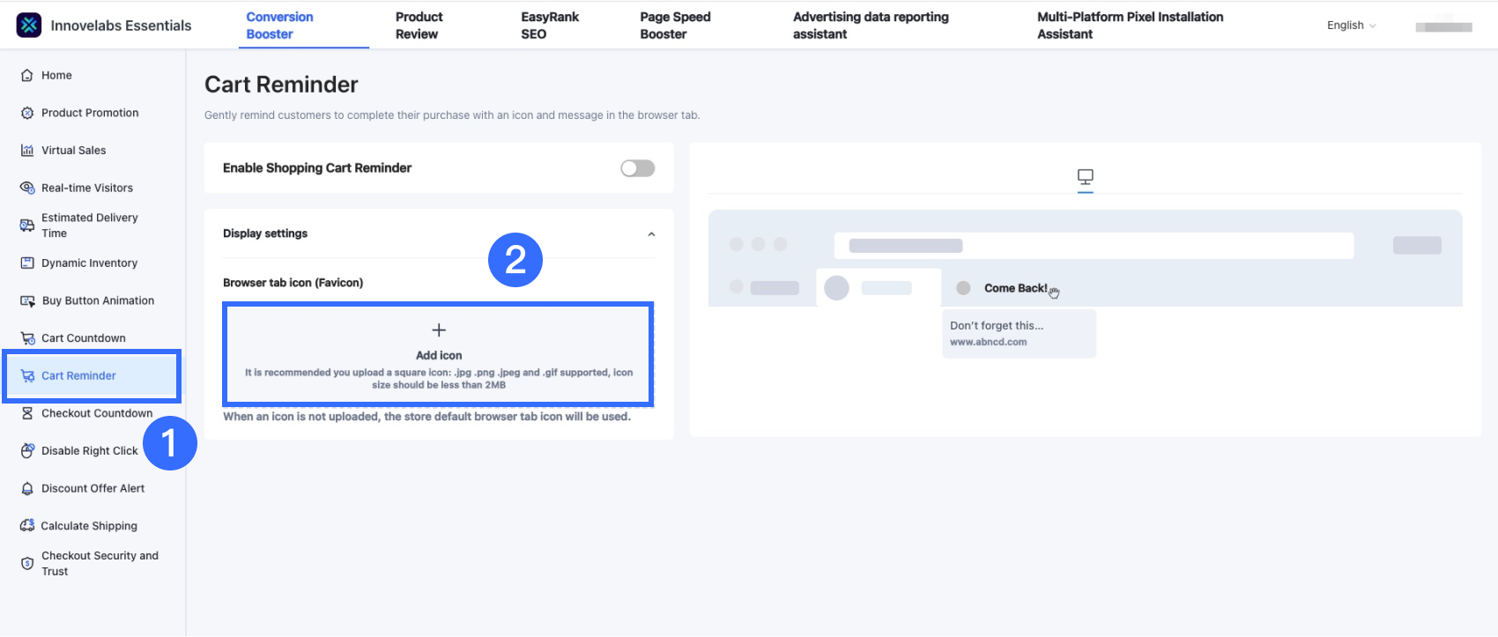Switch to the Product Review tab
1498x637 pixels.
point(419,26)
